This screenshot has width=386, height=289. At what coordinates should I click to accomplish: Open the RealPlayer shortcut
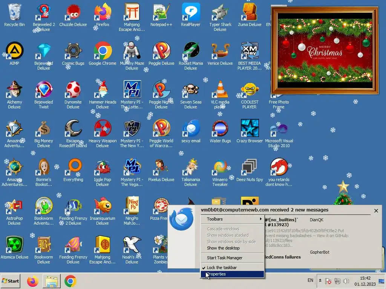[x=190, y=15]
